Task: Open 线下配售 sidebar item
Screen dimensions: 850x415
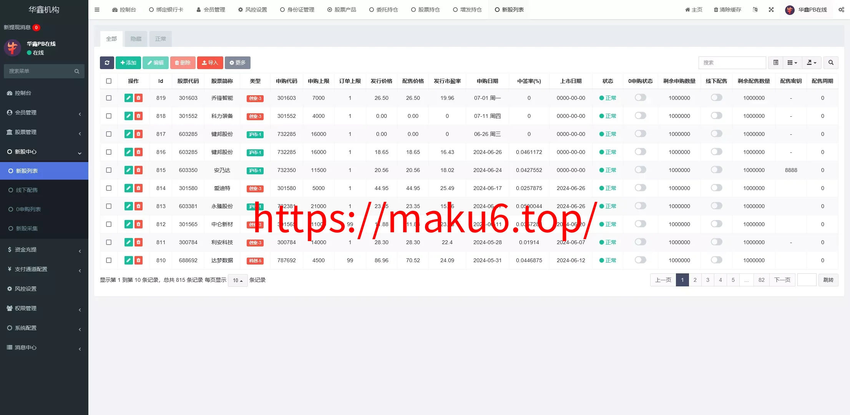Action: point(44,190)
